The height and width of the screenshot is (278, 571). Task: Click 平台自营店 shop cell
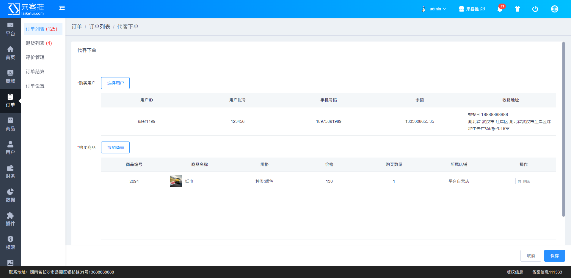[459, 181]
